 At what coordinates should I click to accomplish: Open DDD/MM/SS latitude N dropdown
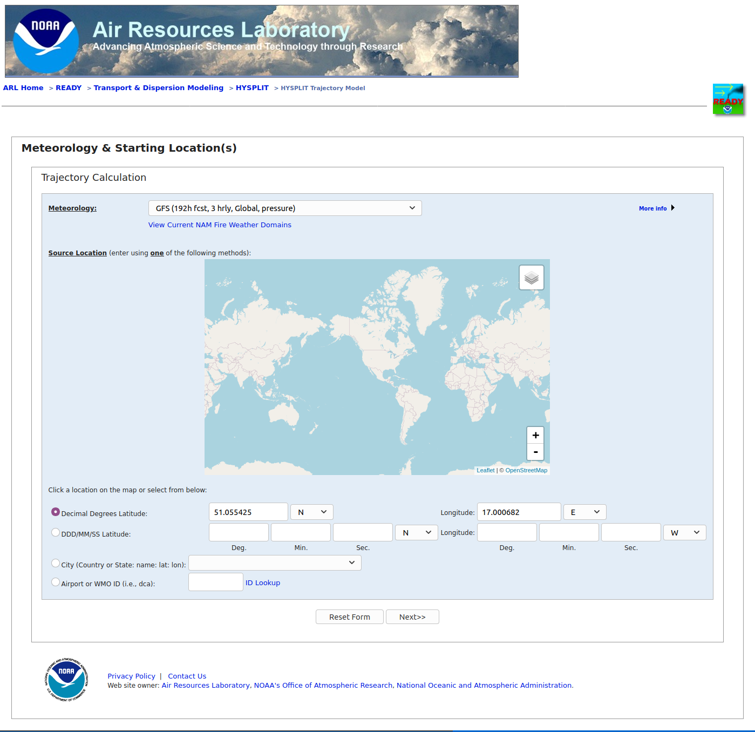coord(417,532)
